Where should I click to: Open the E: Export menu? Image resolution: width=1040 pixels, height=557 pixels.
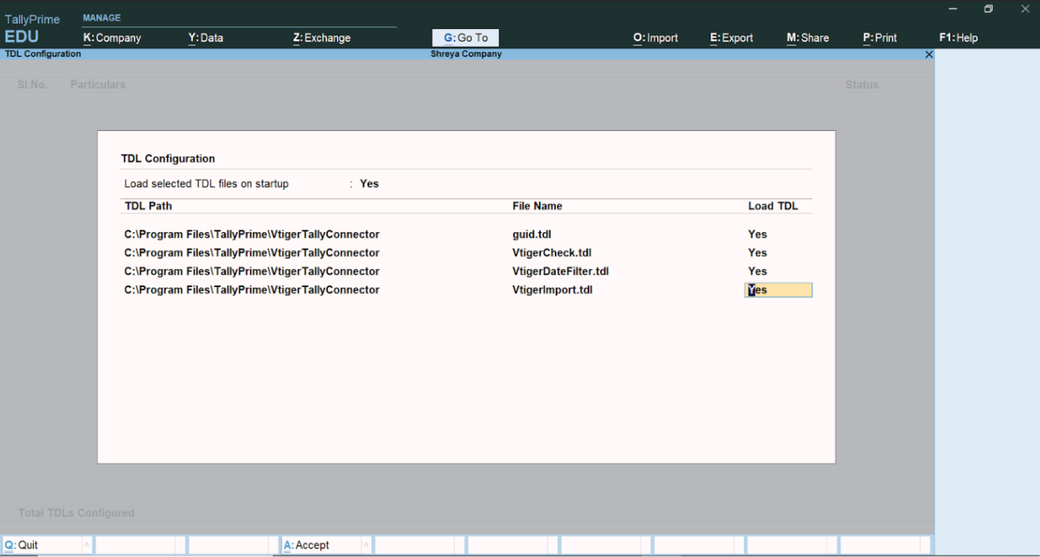click(x=732, y=38)
